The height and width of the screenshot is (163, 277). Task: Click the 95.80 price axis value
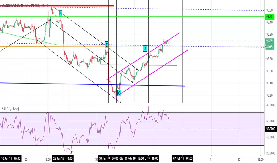pyautogui.click(x=269, y=59)
